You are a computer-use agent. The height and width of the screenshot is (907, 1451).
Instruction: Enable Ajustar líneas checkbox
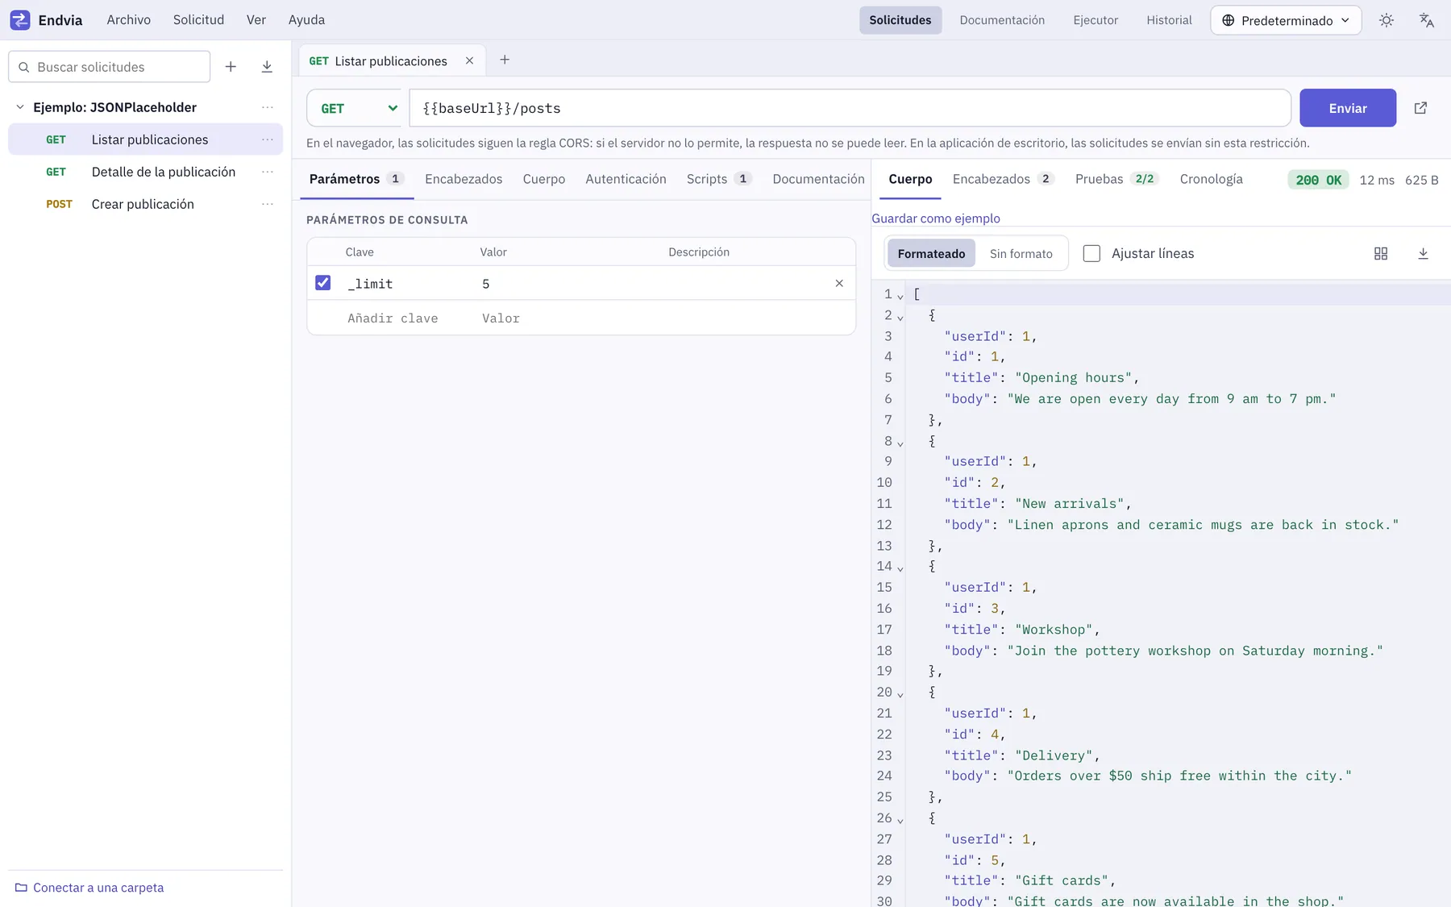[1091, 253]
